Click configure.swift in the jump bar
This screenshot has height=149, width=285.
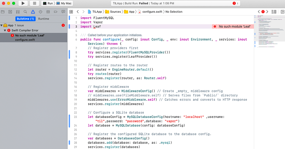tap(152, 12)
